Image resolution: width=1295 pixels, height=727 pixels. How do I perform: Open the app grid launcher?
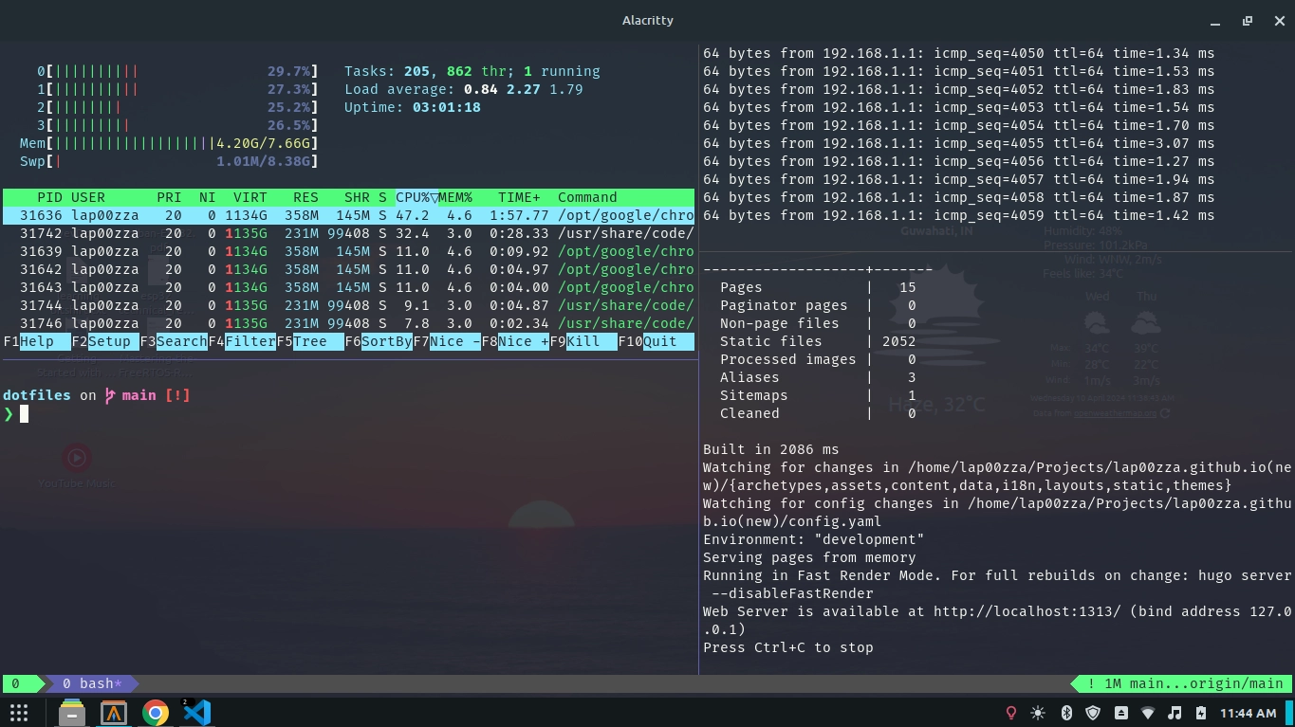(x=17, y=713)
